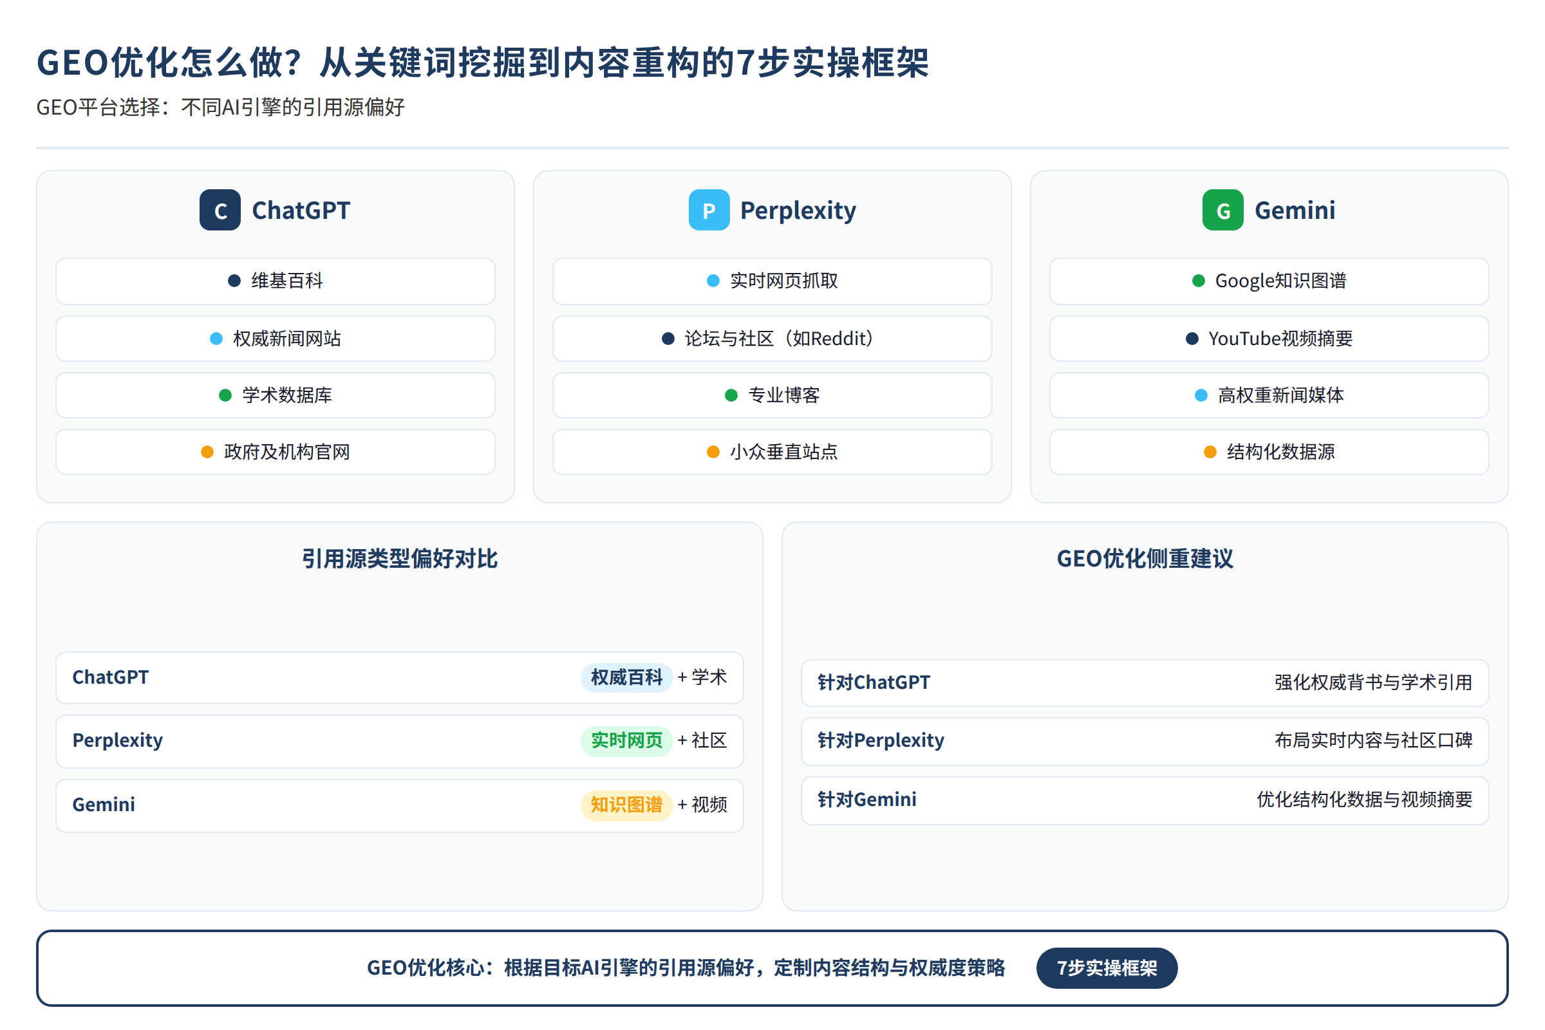
Task: Select the 实时网页抓取 item
Action: [x=772, y=281]
